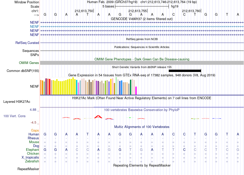Click the Gaps label in Multiz alignments
Viewport: 244px width, 175px height.
click(x=35, y=130)
